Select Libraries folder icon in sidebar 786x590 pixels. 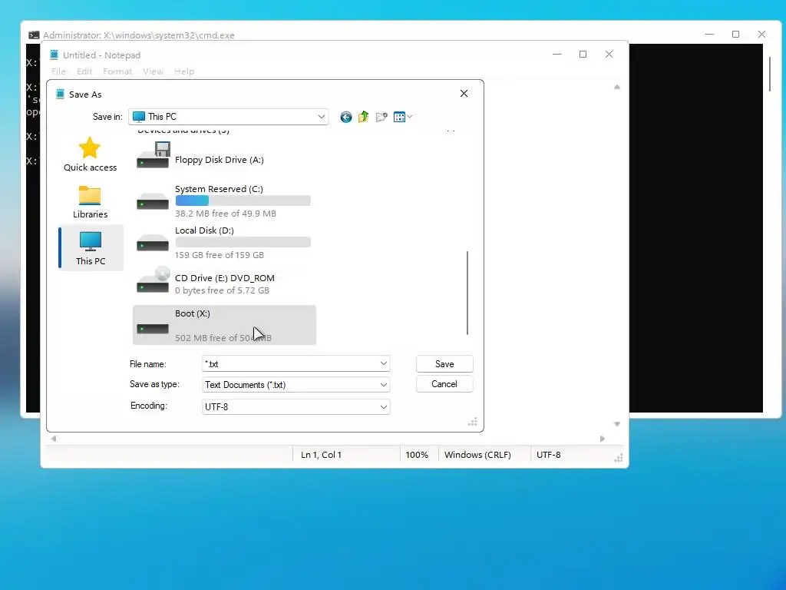tap(90, 195)
